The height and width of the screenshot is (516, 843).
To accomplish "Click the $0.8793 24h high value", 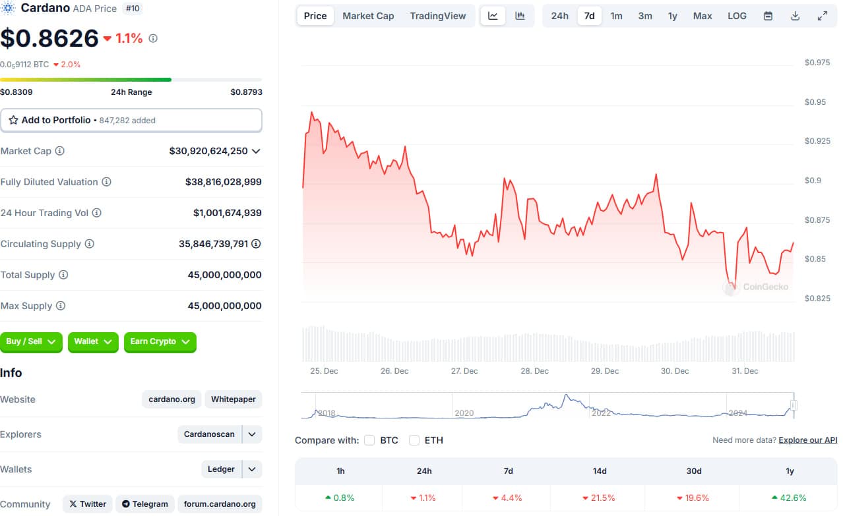I will point(246,92).
